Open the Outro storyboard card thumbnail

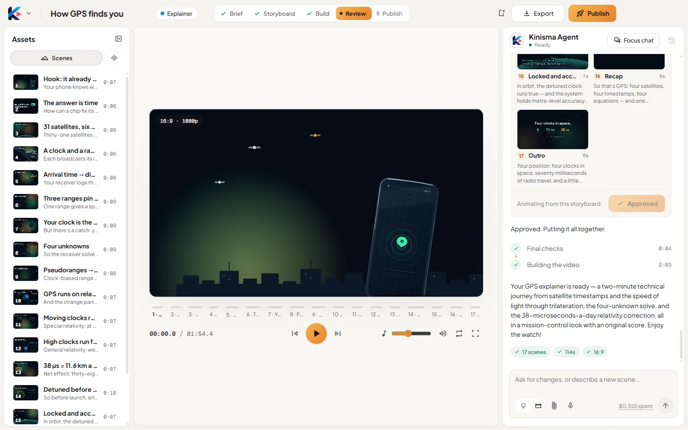pyautogui.click(x=553, y=129)
